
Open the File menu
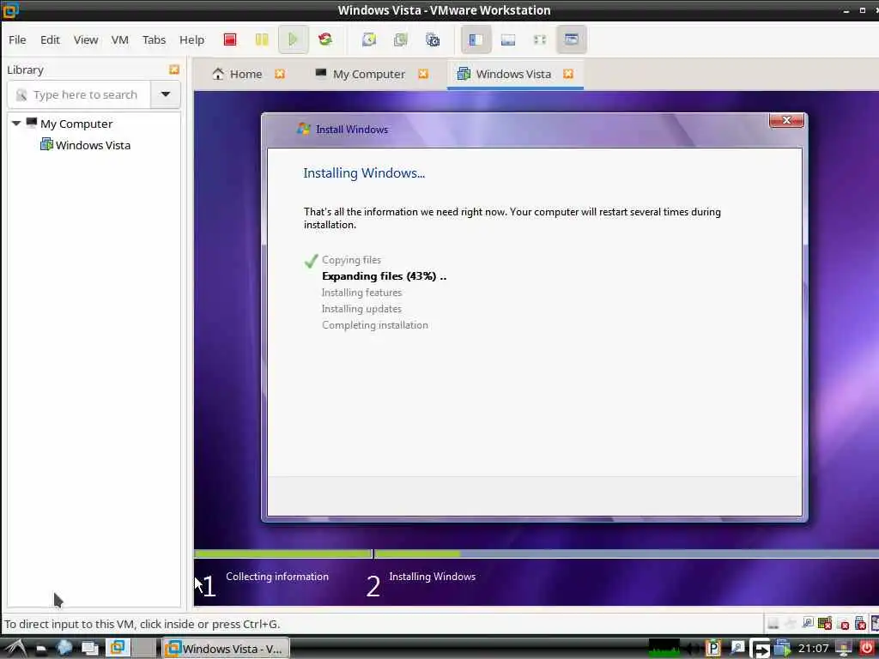(17, 39)
